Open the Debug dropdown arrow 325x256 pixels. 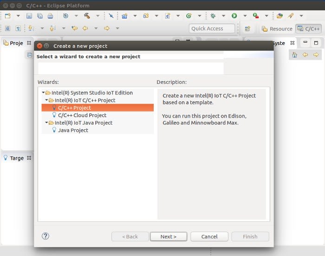[223, 16]
